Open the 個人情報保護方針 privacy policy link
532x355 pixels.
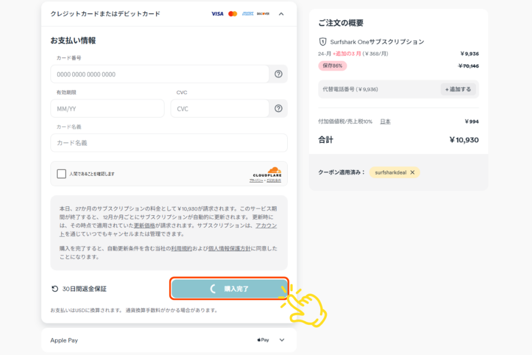229,248
